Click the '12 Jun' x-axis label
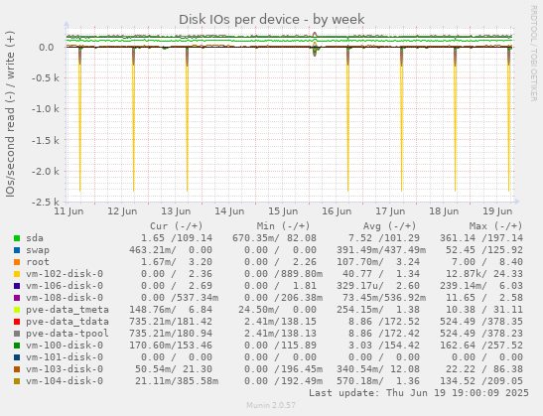543x416 pixels. point(122,210)
